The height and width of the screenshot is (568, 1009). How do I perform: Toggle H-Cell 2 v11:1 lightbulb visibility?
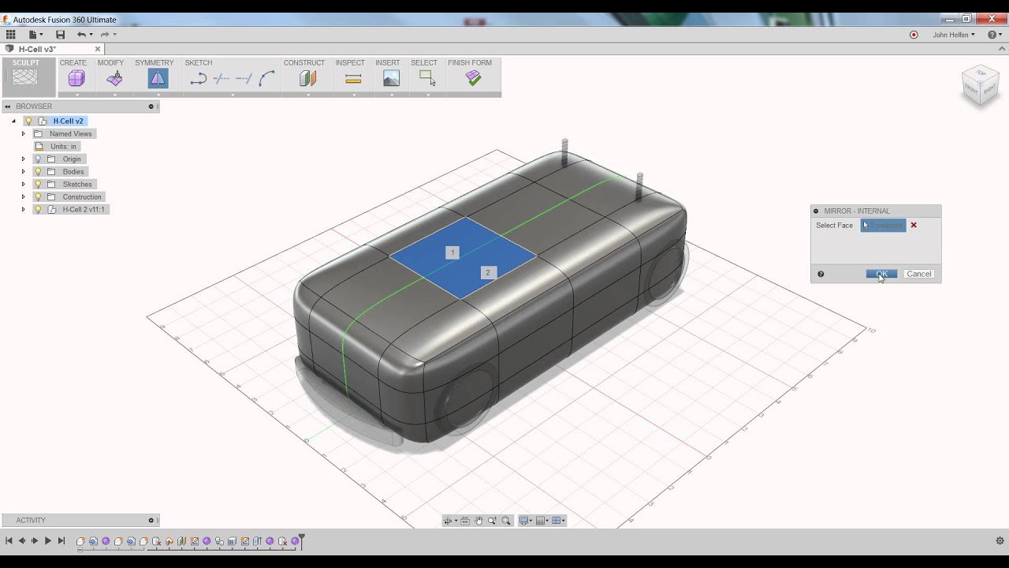[38, 210]
